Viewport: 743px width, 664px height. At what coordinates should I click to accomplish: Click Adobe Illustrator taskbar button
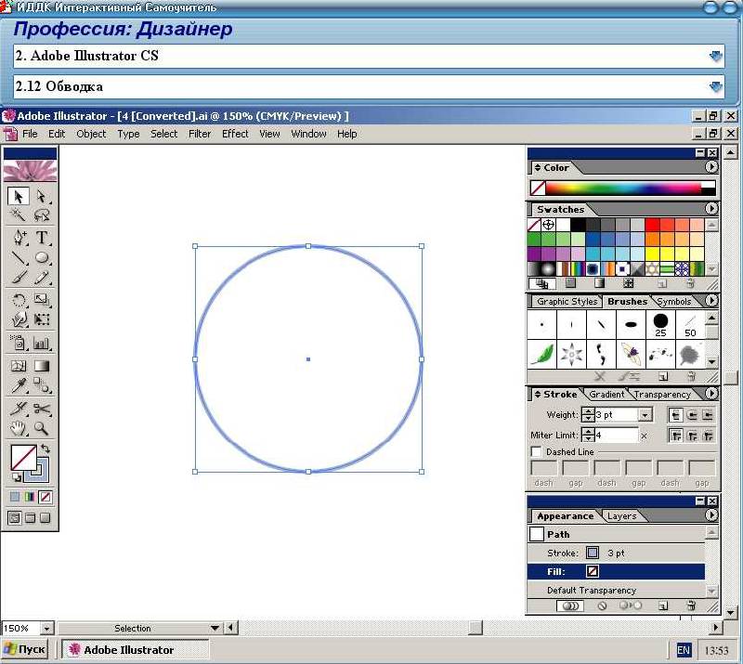point(134,650)
